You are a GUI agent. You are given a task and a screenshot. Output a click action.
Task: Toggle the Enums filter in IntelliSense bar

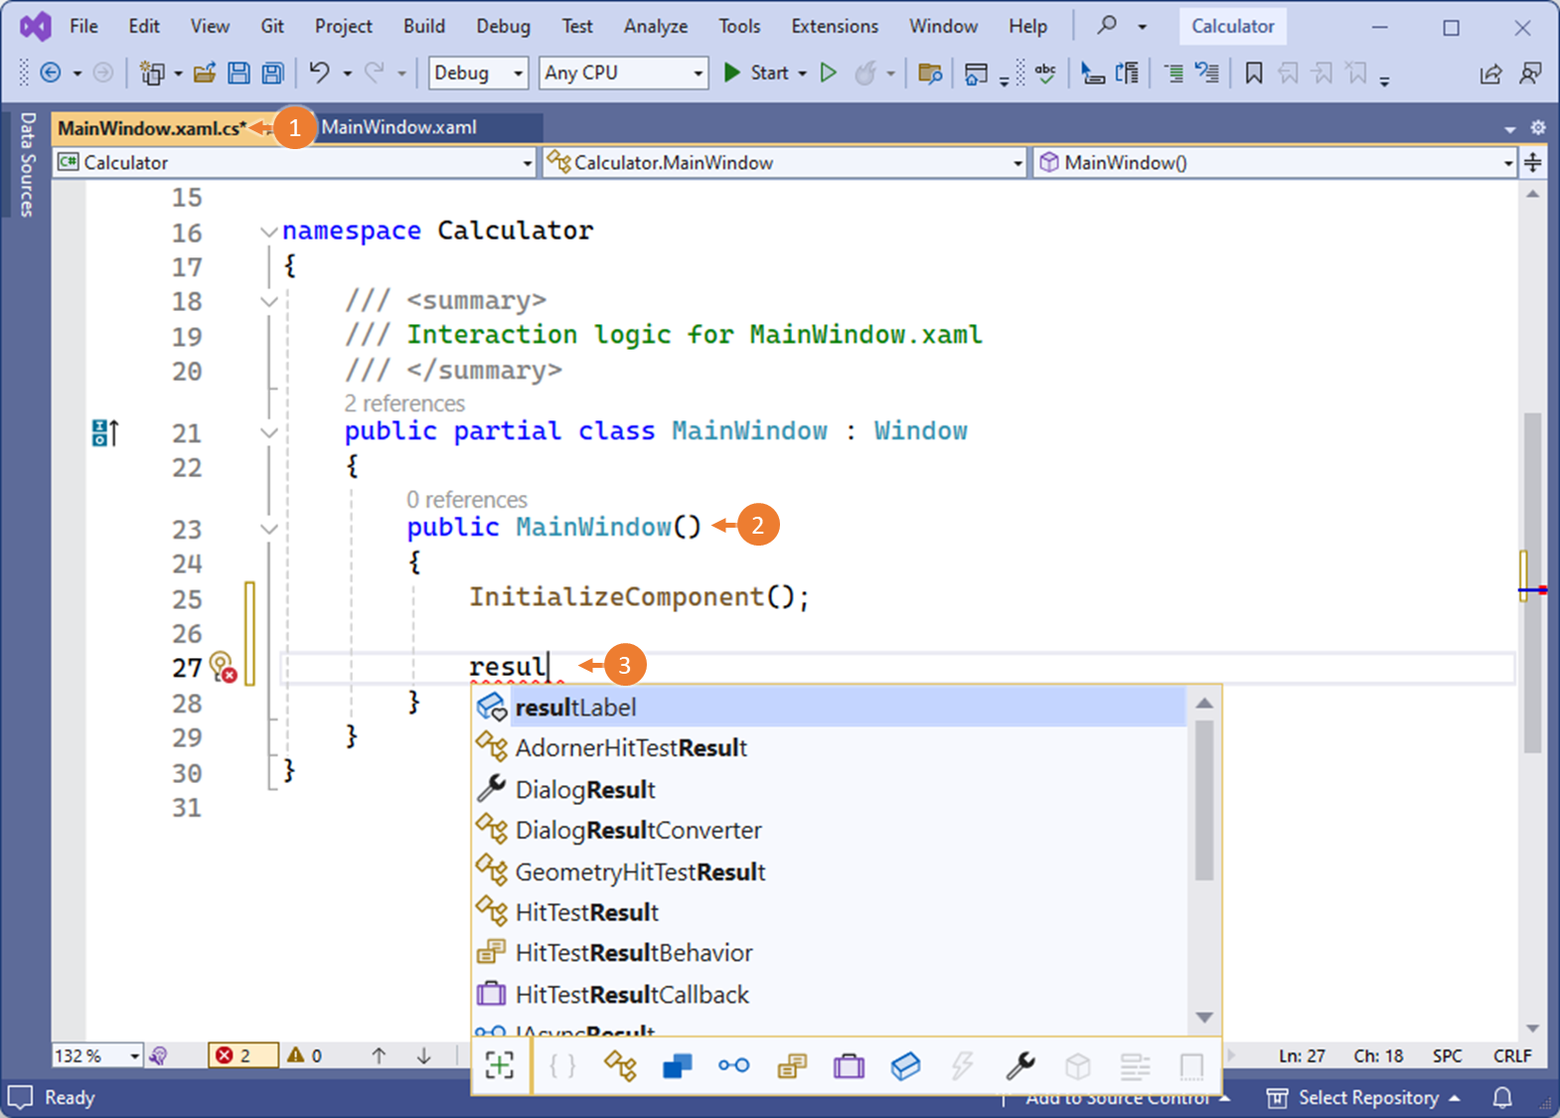[792, 1065]
